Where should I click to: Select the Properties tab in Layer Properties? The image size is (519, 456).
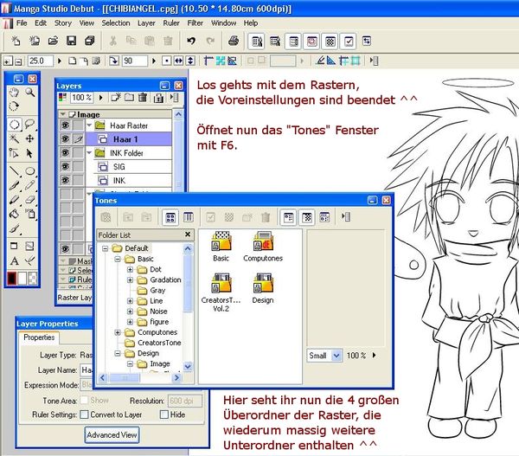tap(39, 337)
